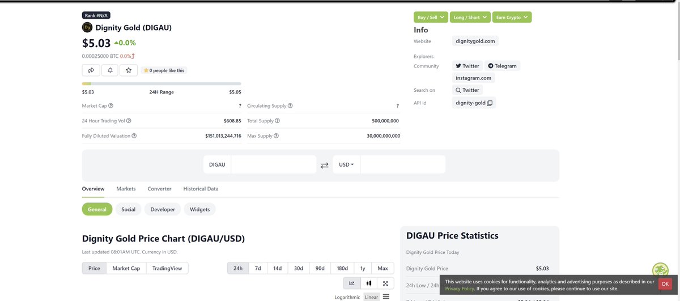Add Dignity Gold to favorites with star
This screenshot has height=301, width=680.
click(x=129, y=70)
